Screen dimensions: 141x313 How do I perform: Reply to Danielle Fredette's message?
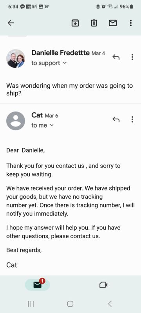tap(116, 57)
